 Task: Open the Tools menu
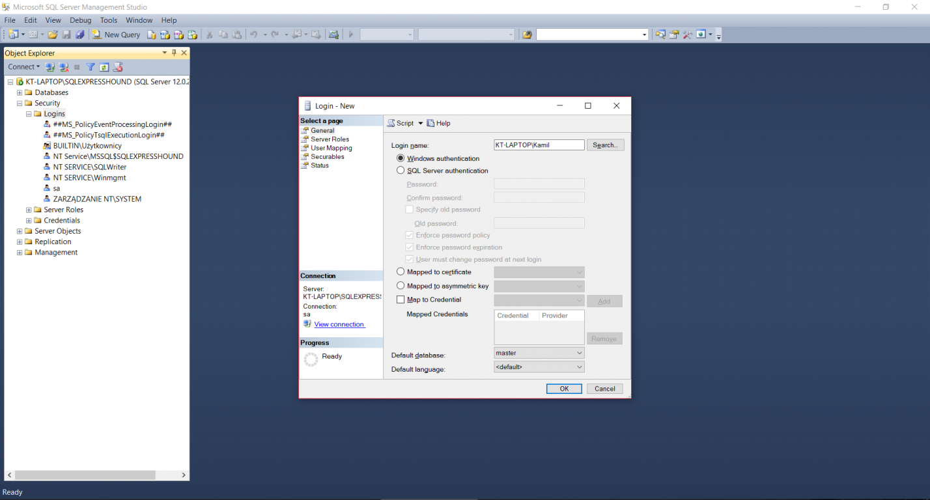109,20
